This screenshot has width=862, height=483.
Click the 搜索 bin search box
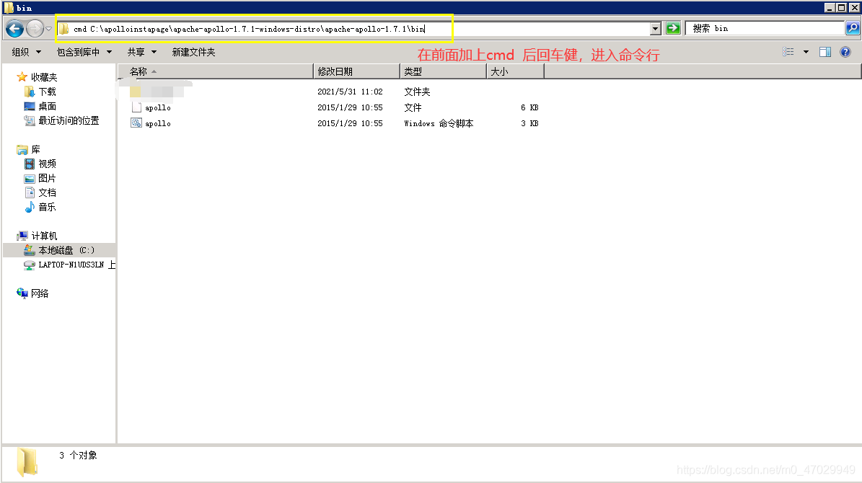[765, 28]
